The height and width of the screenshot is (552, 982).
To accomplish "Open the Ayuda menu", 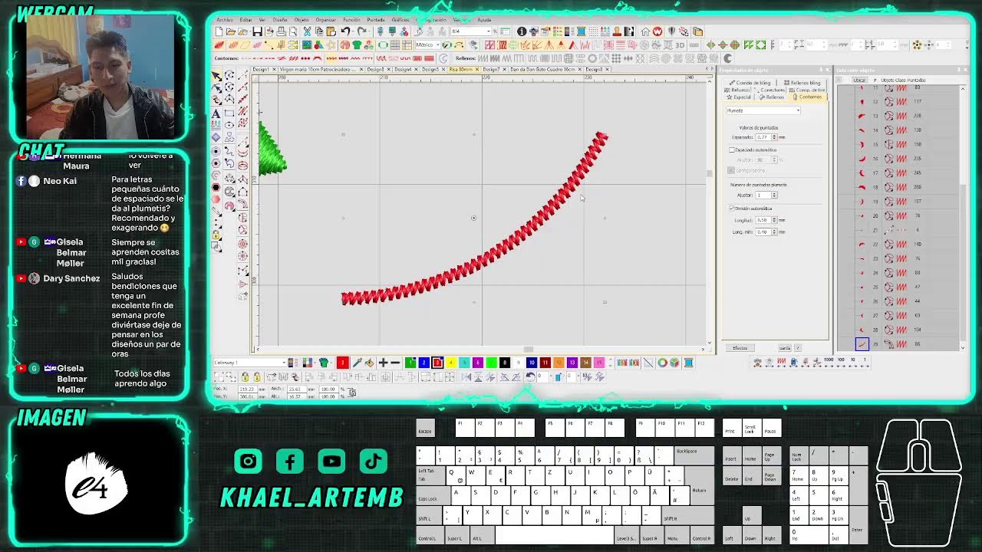I will [x=484, y=19].
